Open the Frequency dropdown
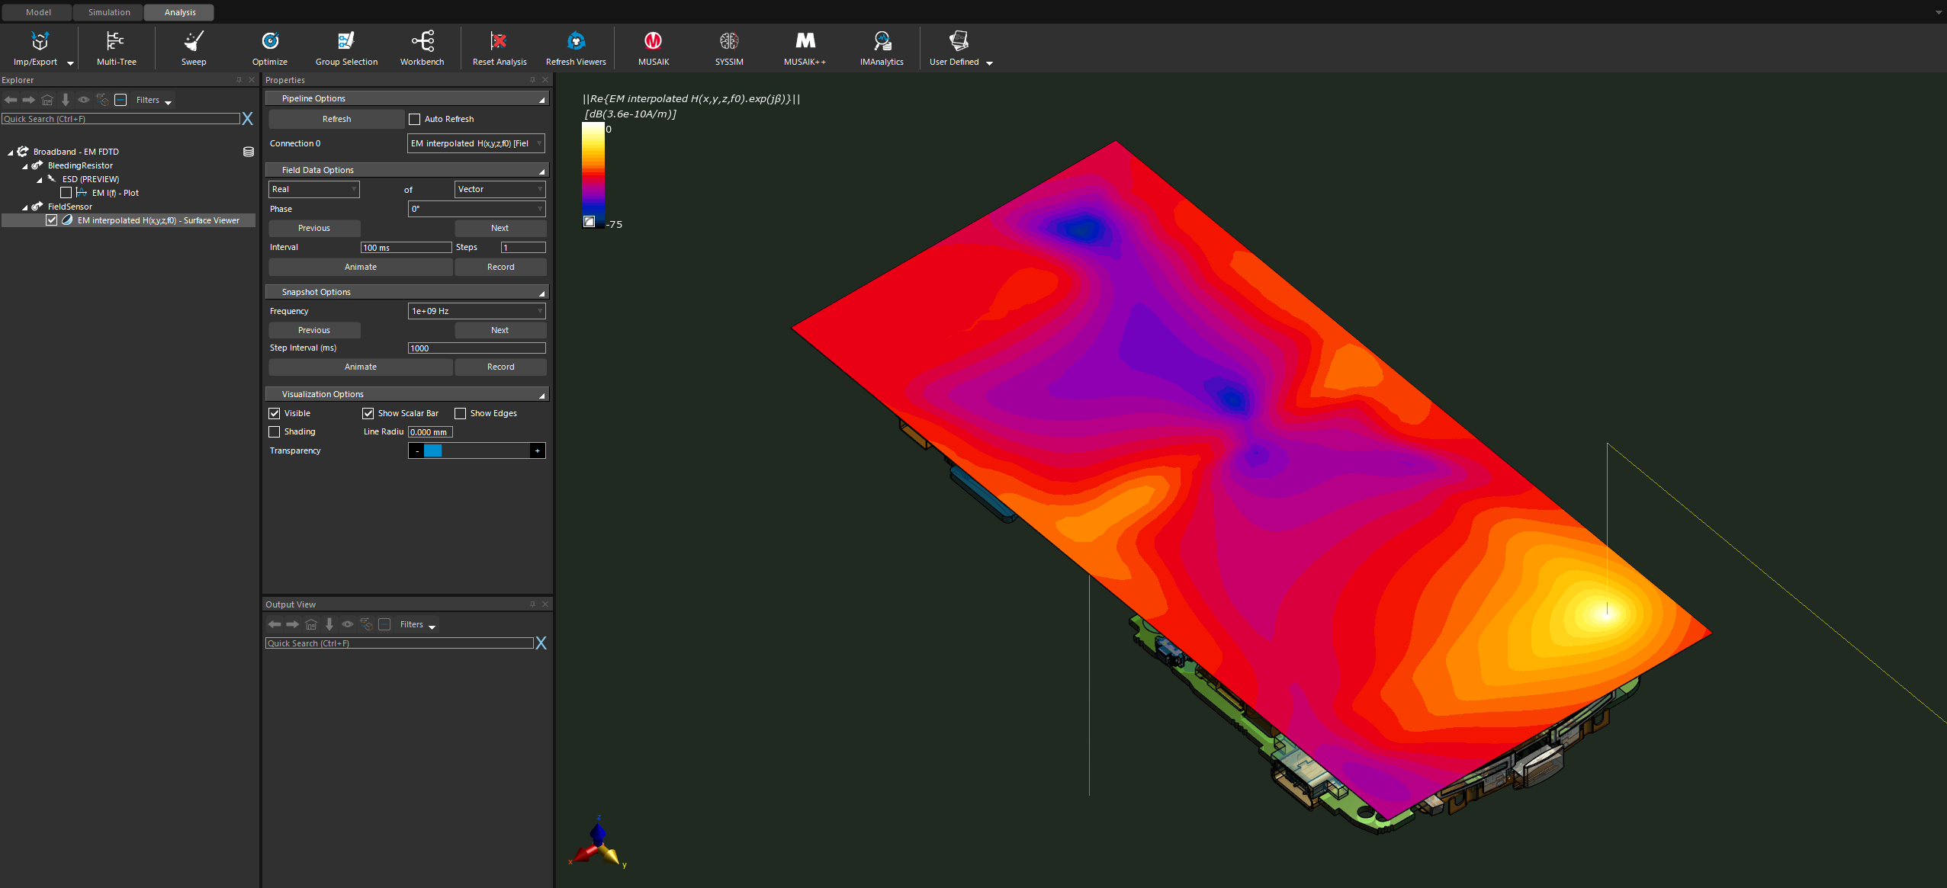Image resolution: width=1947 pixels, height=888 pixels. (477, 311)
